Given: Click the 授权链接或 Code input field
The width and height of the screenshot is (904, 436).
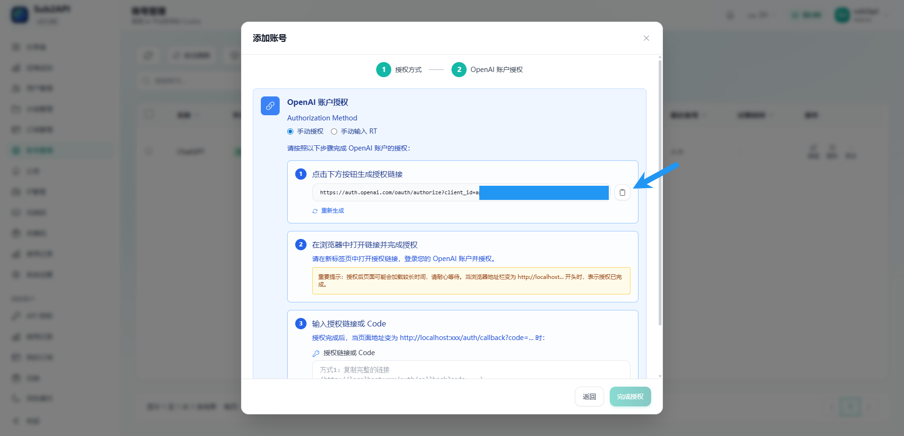Looking at the screenshot, I should click(x=470, y=372).
